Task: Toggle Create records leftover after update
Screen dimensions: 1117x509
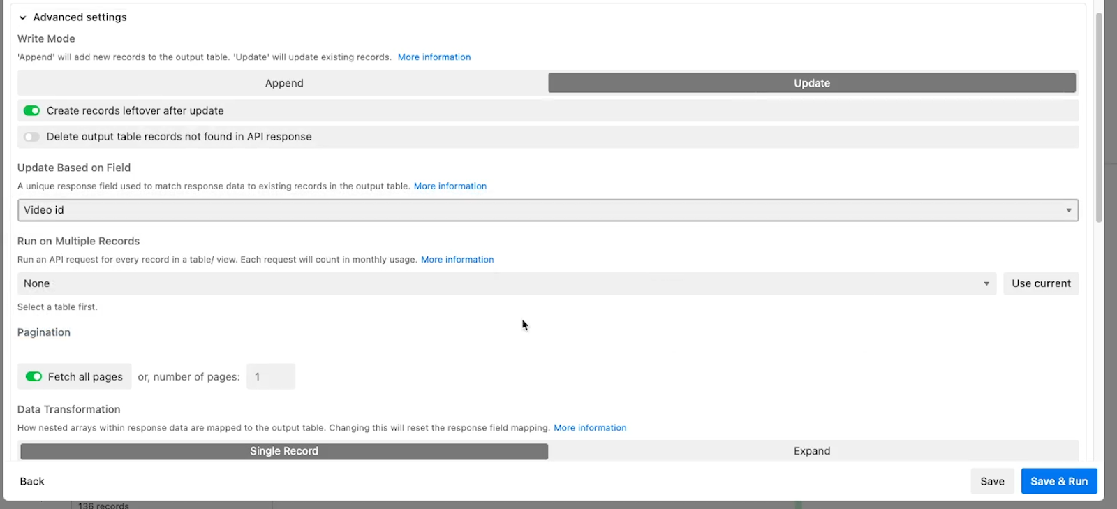Action: click(32, 110)
